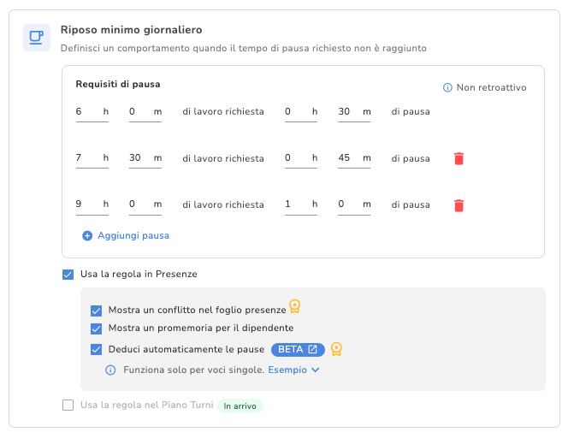Open the BETA external link badge
Image resolution: width=568 pixels, height=438 pixels.
(298, 349)
